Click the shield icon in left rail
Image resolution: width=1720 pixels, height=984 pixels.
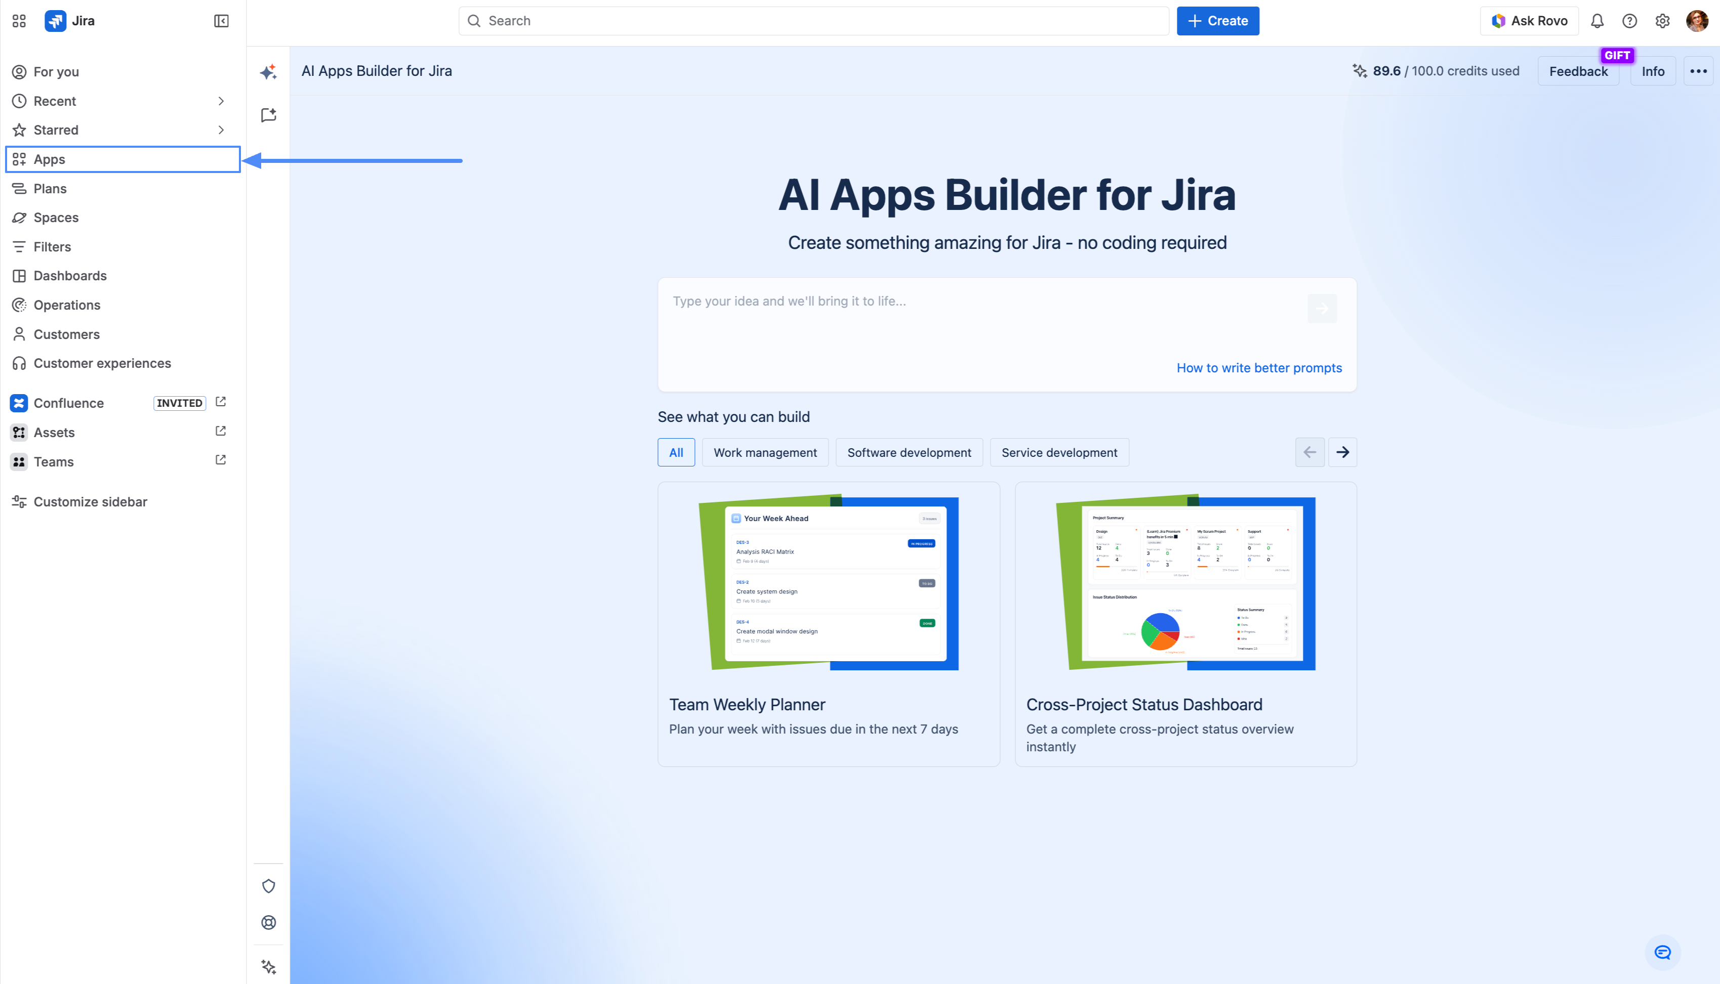click(x=268, y=886)
